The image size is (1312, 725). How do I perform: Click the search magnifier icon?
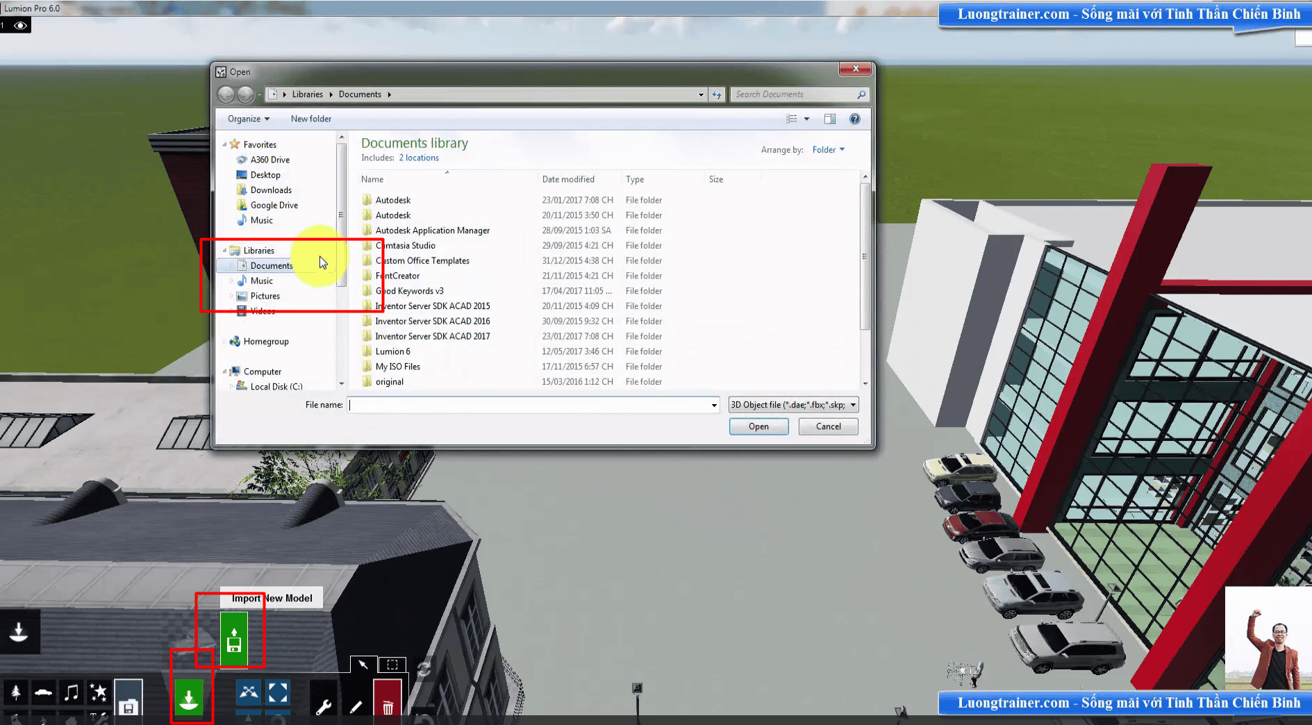click(x=861, y=94)
